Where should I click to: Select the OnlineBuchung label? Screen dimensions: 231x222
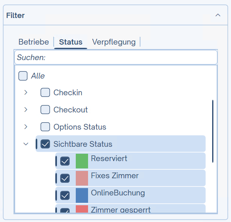[x=118, y=193]
